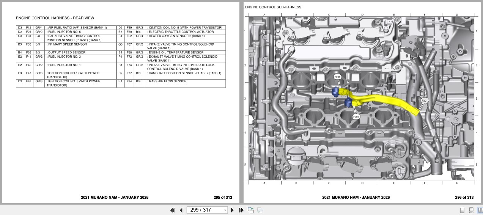Click the CAMSHAFT POSITION SENSOR (PHASE) (BANK 1) entry
The height and width of the screenshot is (215, 483).
(184, 73)
